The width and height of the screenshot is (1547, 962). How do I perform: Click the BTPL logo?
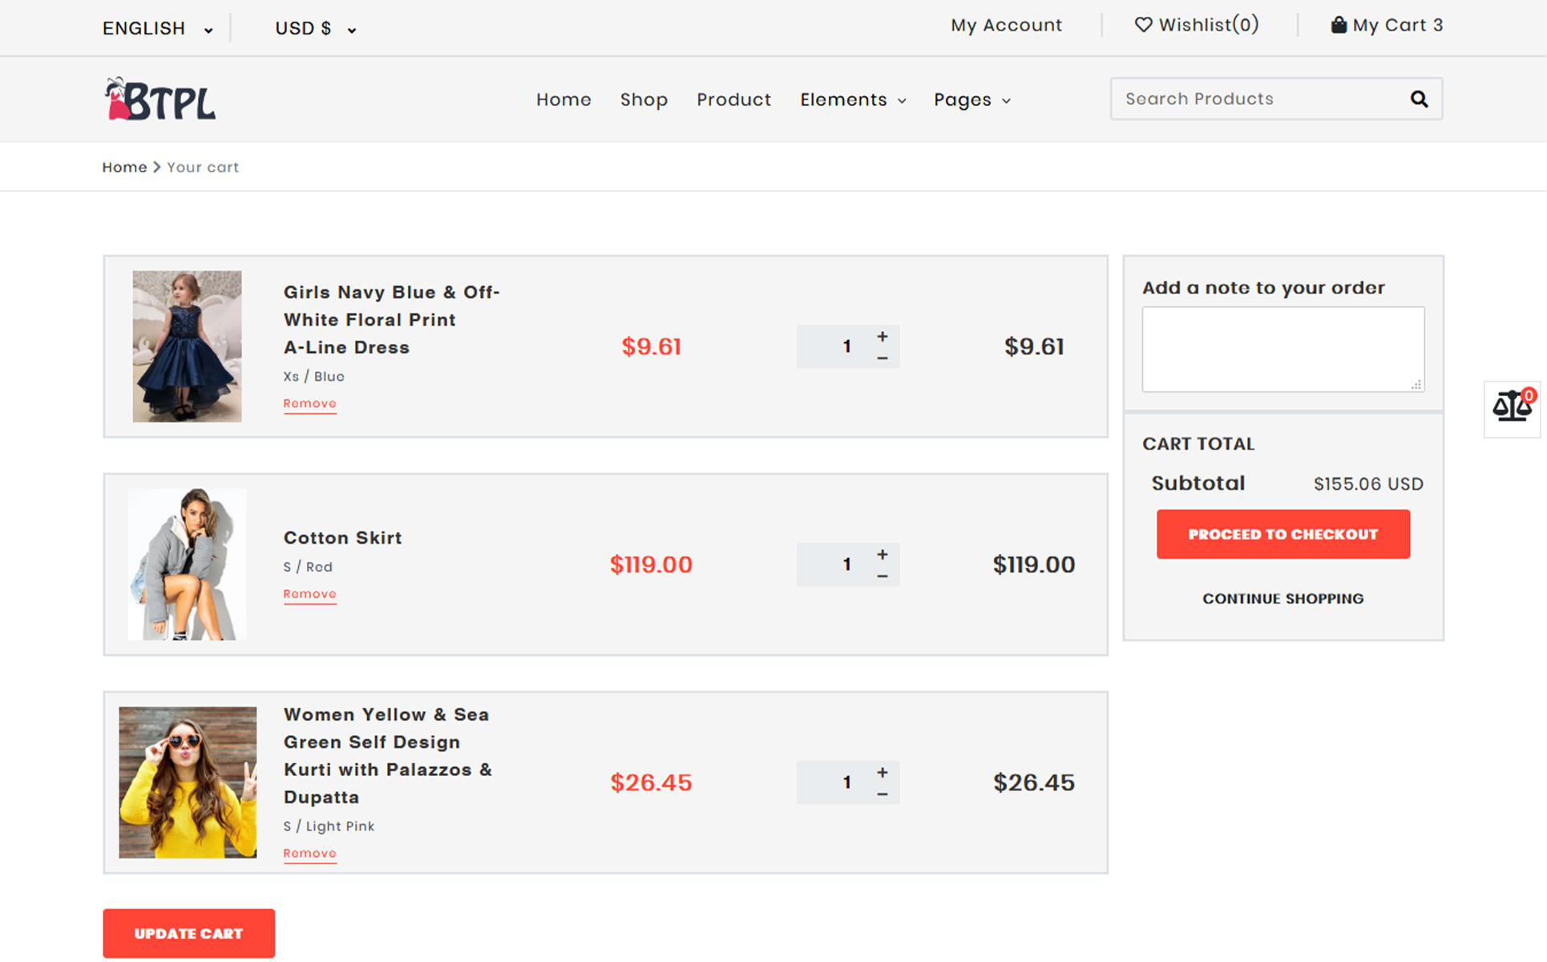(x=160, y=99)
